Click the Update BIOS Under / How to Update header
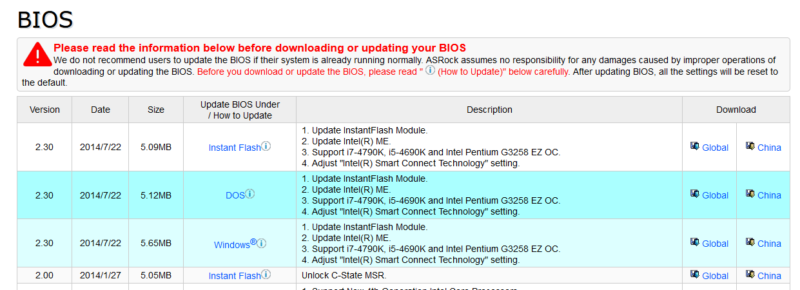 tap(240, 110)
